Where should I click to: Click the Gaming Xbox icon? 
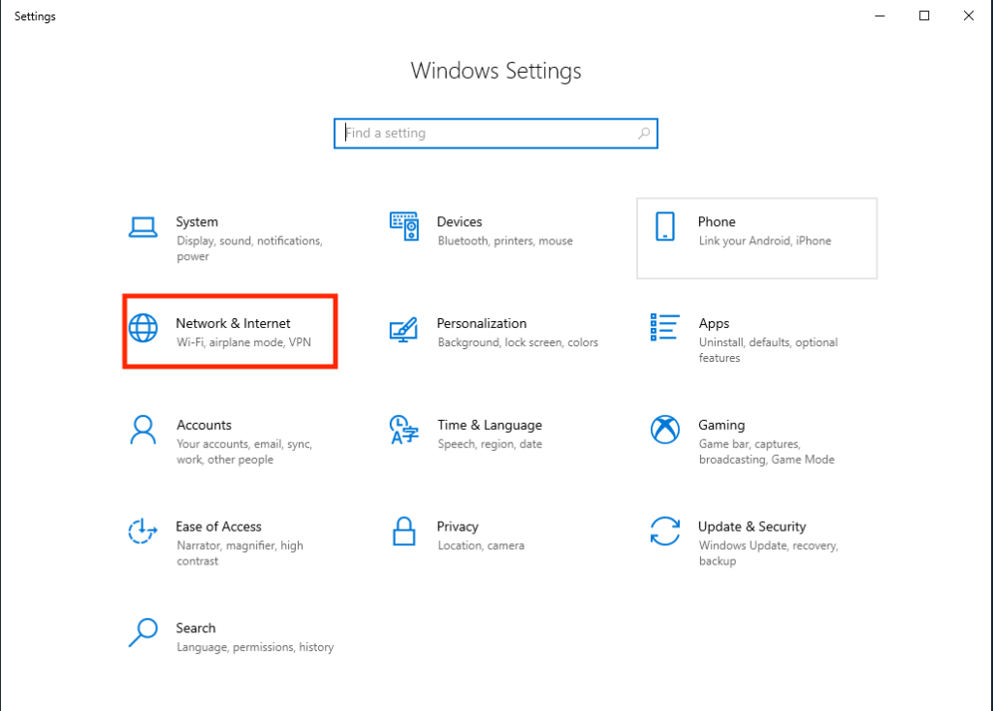coord(665,430)
